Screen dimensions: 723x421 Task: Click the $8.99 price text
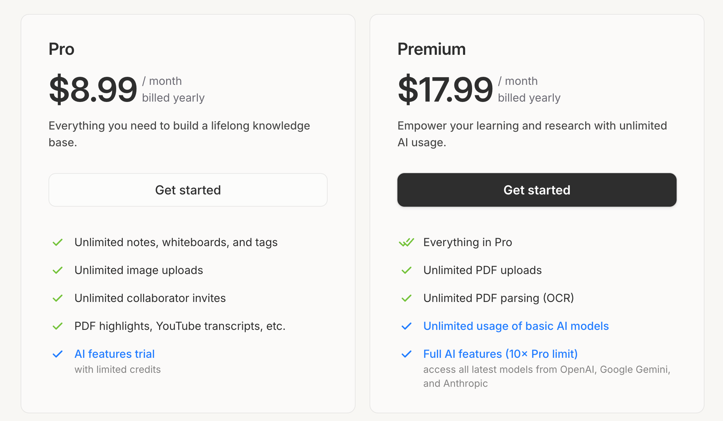tap(93, 90)
